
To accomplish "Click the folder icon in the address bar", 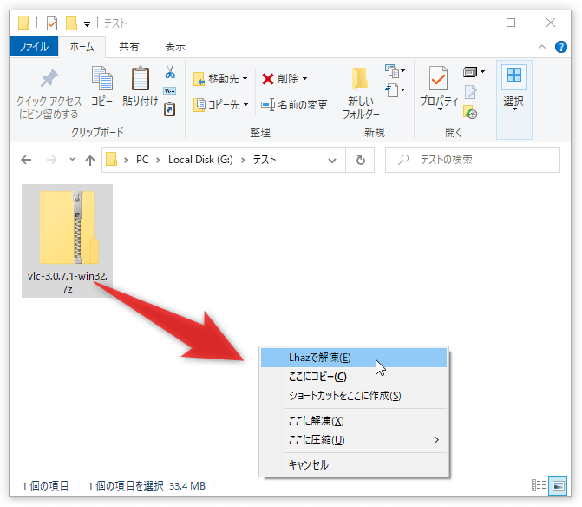I will pyautogui.click(x=111, y=160).
